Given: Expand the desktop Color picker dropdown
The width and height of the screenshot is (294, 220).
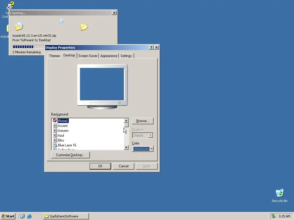Looking at the screenshot, I should [152, 149].
